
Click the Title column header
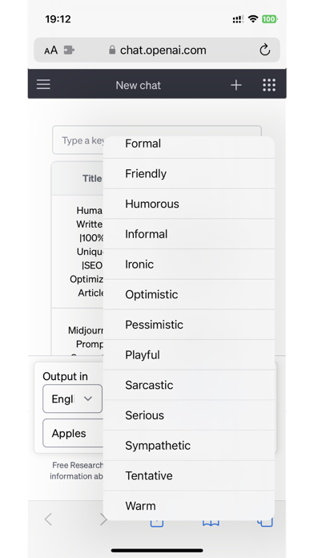(92, 178)
